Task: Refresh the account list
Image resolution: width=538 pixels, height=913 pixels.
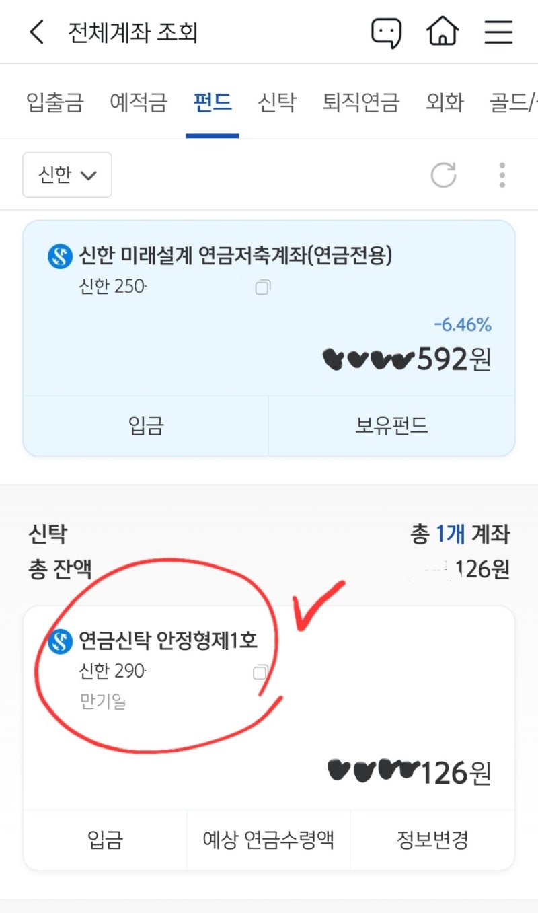Action: click(443, 175)
